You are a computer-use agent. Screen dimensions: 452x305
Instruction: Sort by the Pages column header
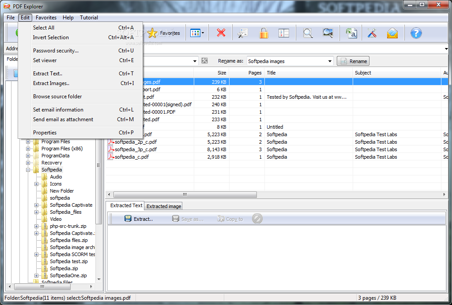pos(247,73)
